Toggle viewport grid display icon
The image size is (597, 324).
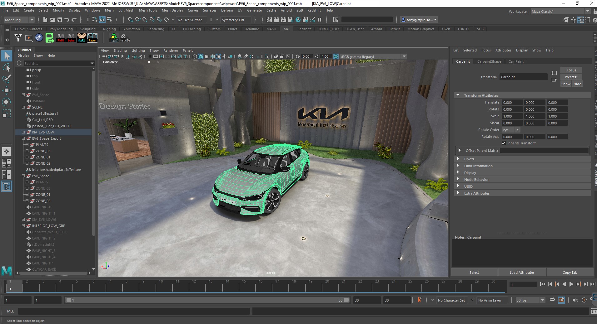click(150, 56)
